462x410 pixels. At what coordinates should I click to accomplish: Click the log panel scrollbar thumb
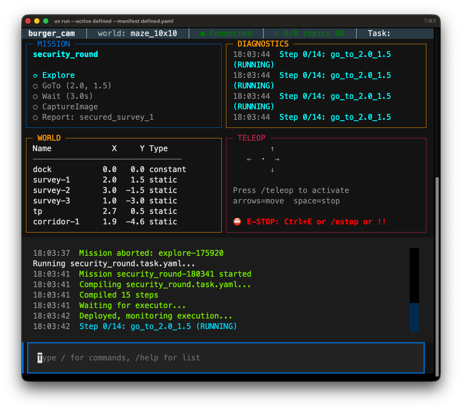click(x=414, y=317)
